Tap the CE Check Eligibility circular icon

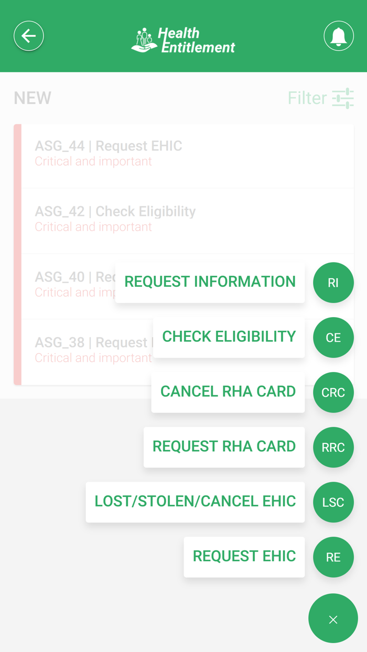333,338
